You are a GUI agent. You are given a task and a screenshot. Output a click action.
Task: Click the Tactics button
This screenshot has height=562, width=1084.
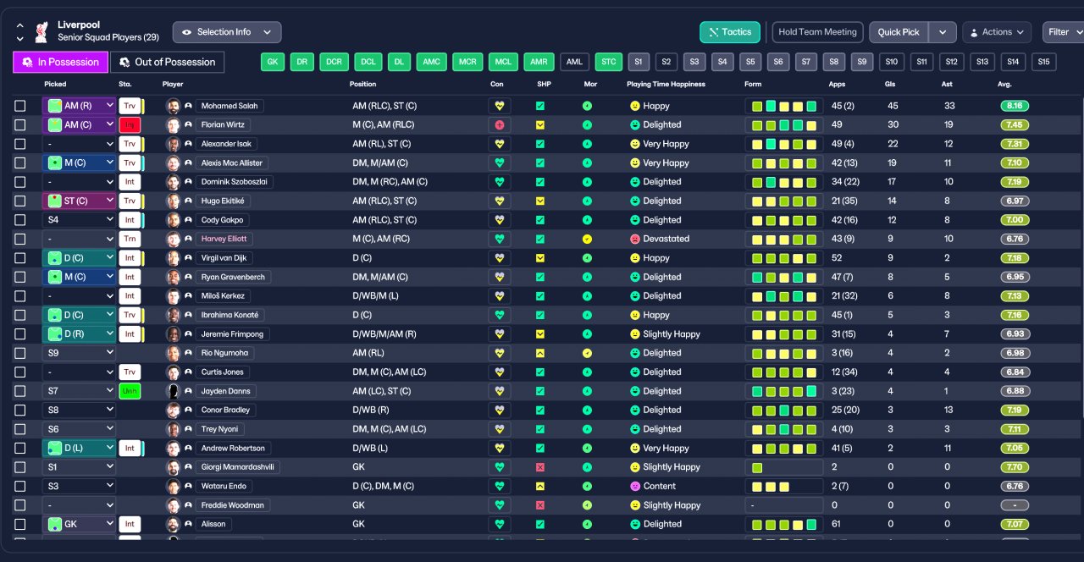pyautogui.click(x=729, y=32)
